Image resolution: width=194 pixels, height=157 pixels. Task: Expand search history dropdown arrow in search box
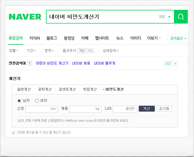(169, 17)
